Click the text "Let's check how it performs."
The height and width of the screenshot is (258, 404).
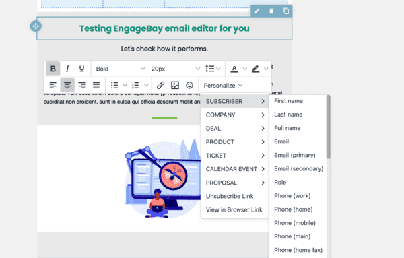point(164,49)
